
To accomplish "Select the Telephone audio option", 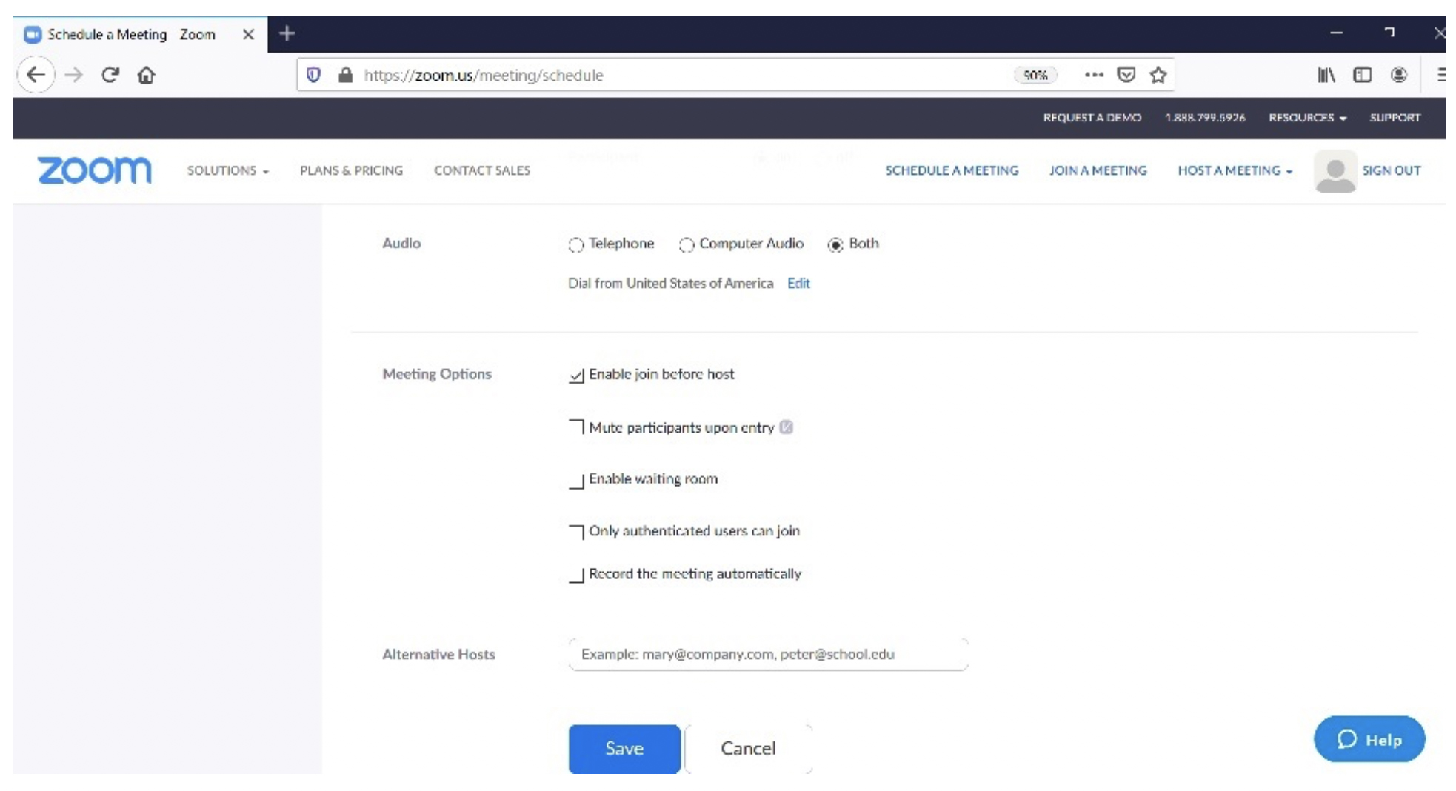I will [576, 244].
